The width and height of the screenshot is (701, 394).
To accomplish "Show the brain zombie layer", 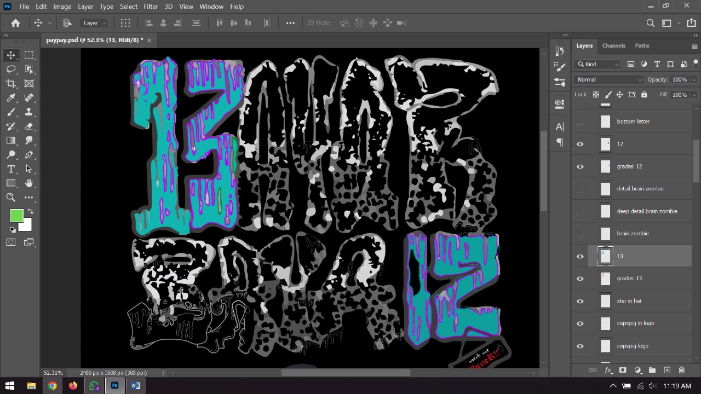I will tap(580, 234).
